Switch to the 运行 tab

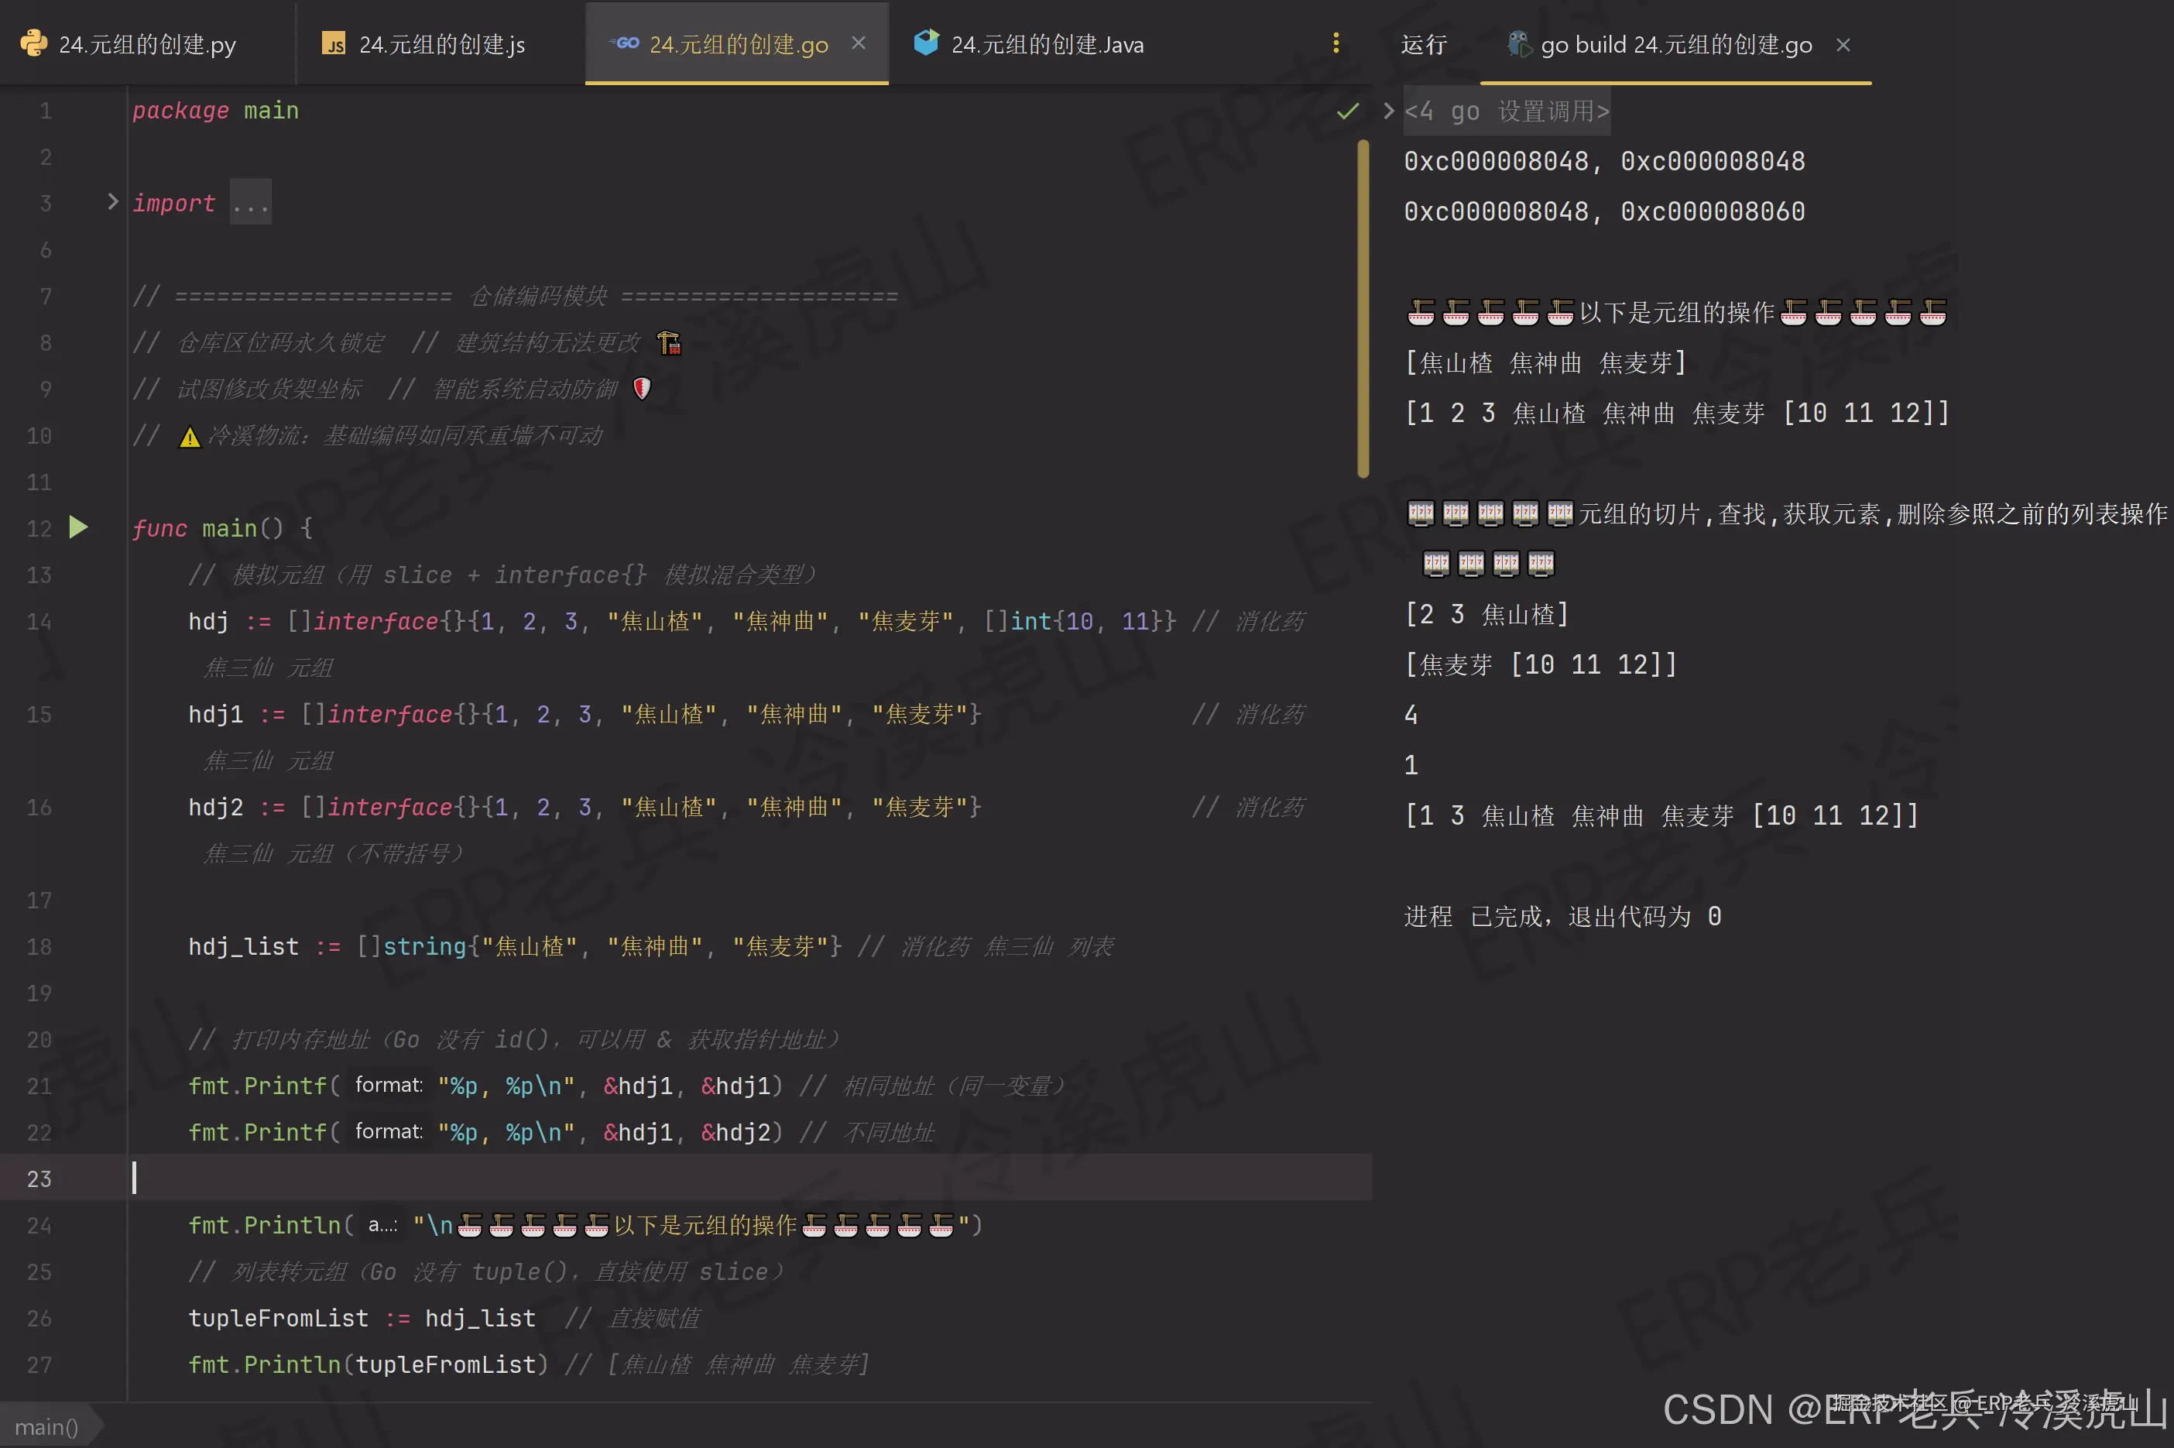point(1422,43)
